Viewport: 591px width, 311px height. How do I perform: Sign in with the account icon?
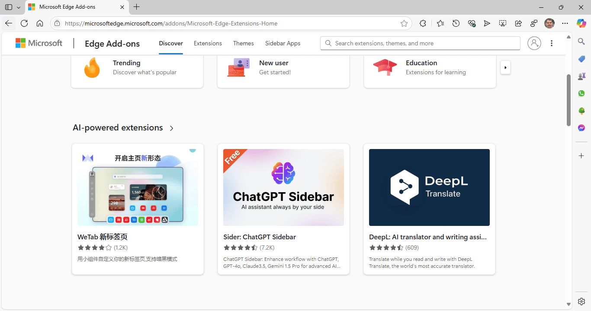click(534, 43)
